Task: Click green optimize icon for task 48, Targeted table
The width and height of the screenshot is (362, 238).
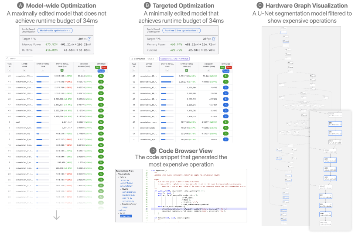Action: pos(225,122)
